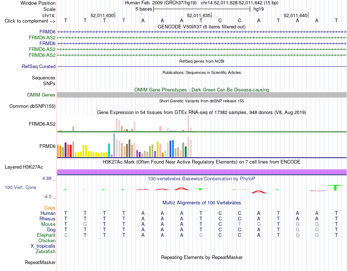Click the OMIM Gene Phenotypes track title
Screen dimensions: 347x271
[x=202, y=90]
